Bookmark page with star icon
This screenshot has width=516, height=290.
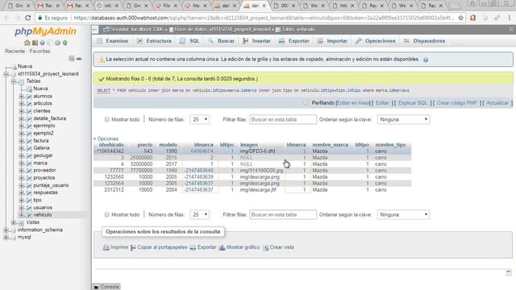[x=460, y=18]
